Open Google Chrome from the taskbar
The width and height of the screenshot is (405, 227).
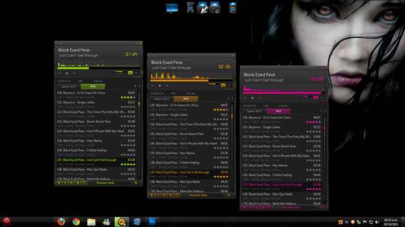click(x=76, y=221)
